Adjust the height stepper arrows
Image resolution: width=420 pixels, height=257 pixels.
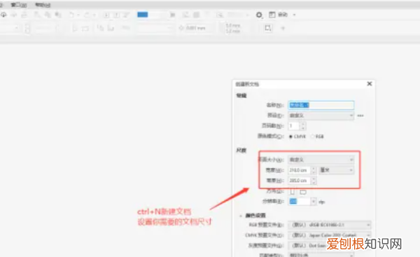(x=314, y=181)
